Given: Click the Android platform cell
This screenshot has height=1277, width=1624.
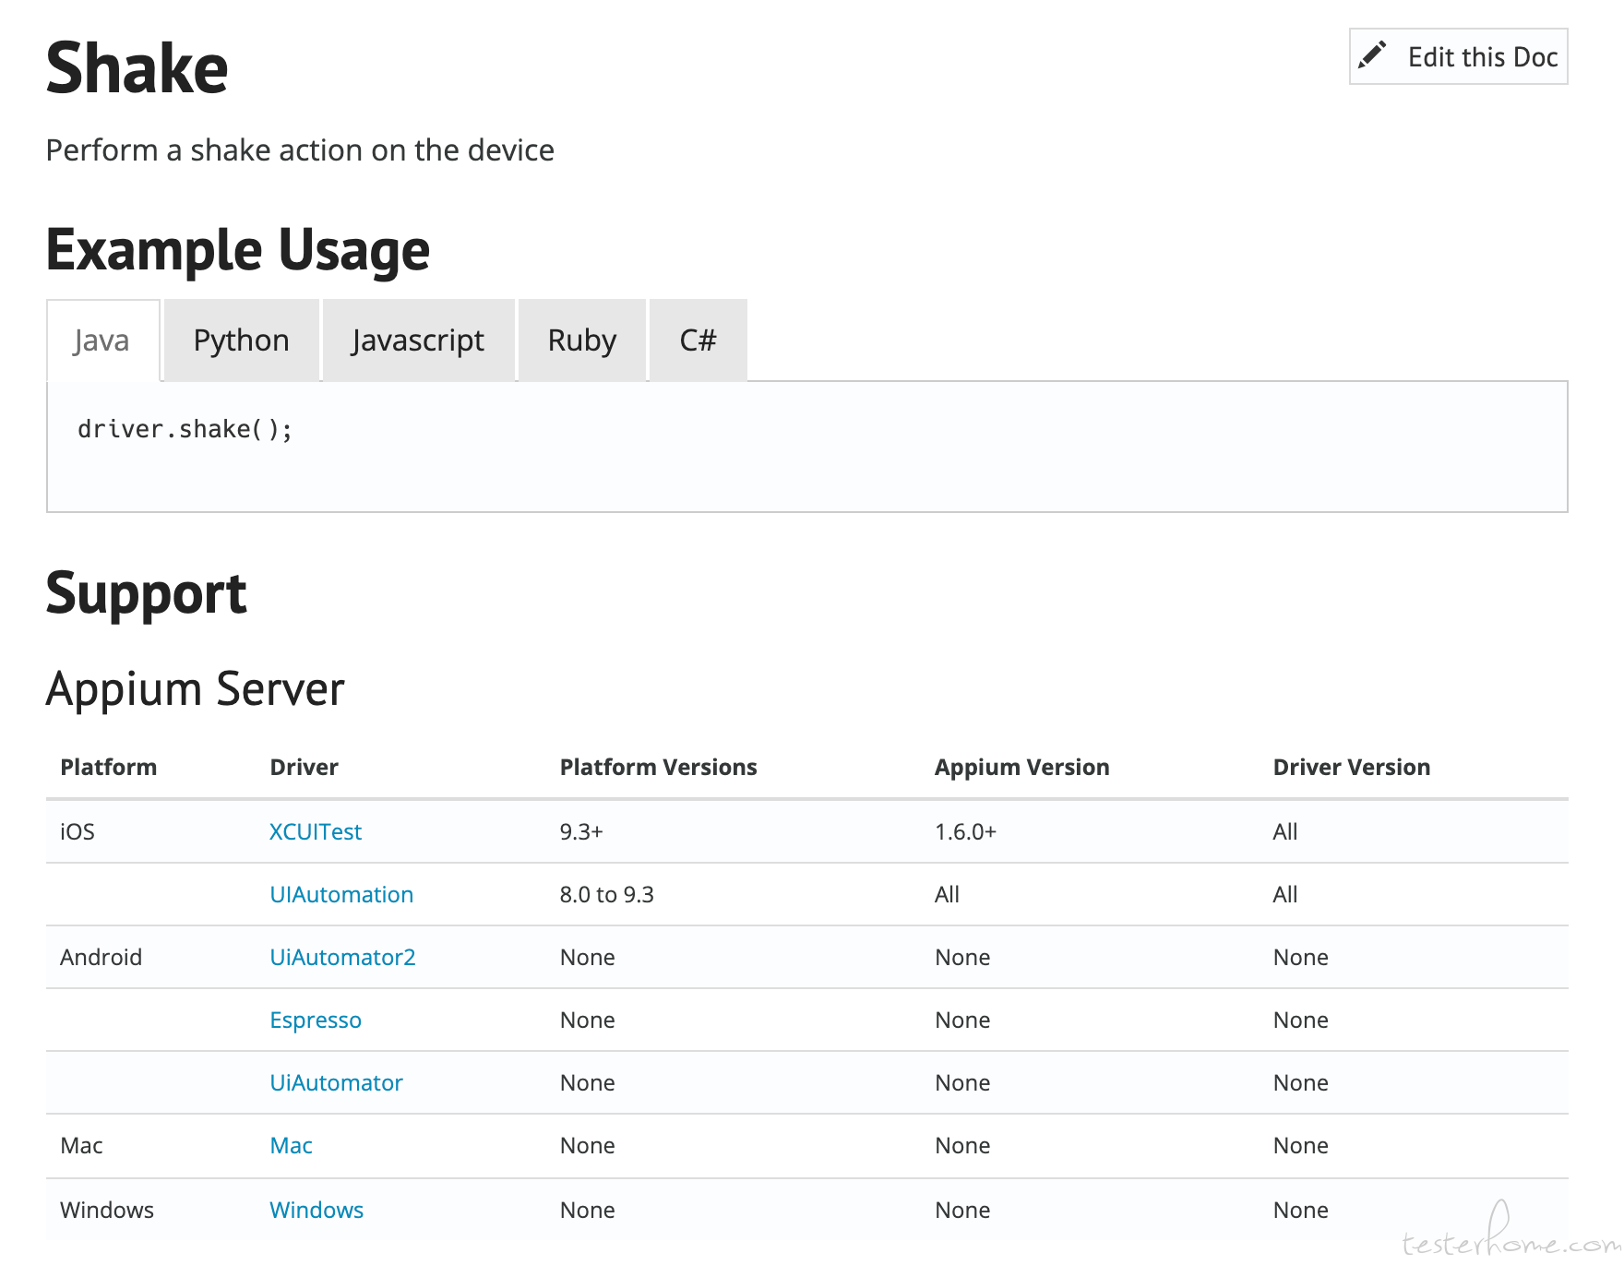Looking at the screenshot, I should pyautogui.click(x=101, y=957).
